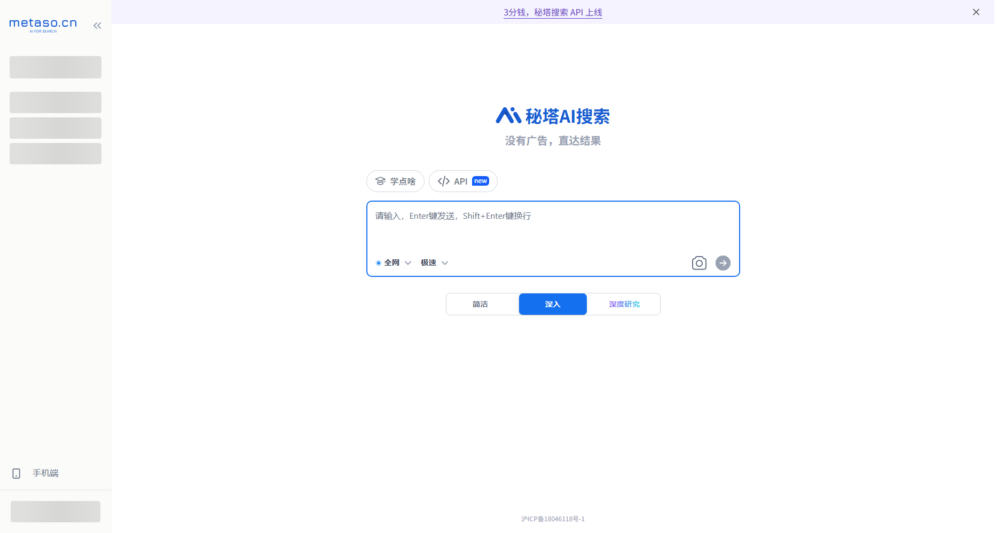This screenshot has width=997, height=533.
Task: Click the send arrow button
Action: [723, 263]
